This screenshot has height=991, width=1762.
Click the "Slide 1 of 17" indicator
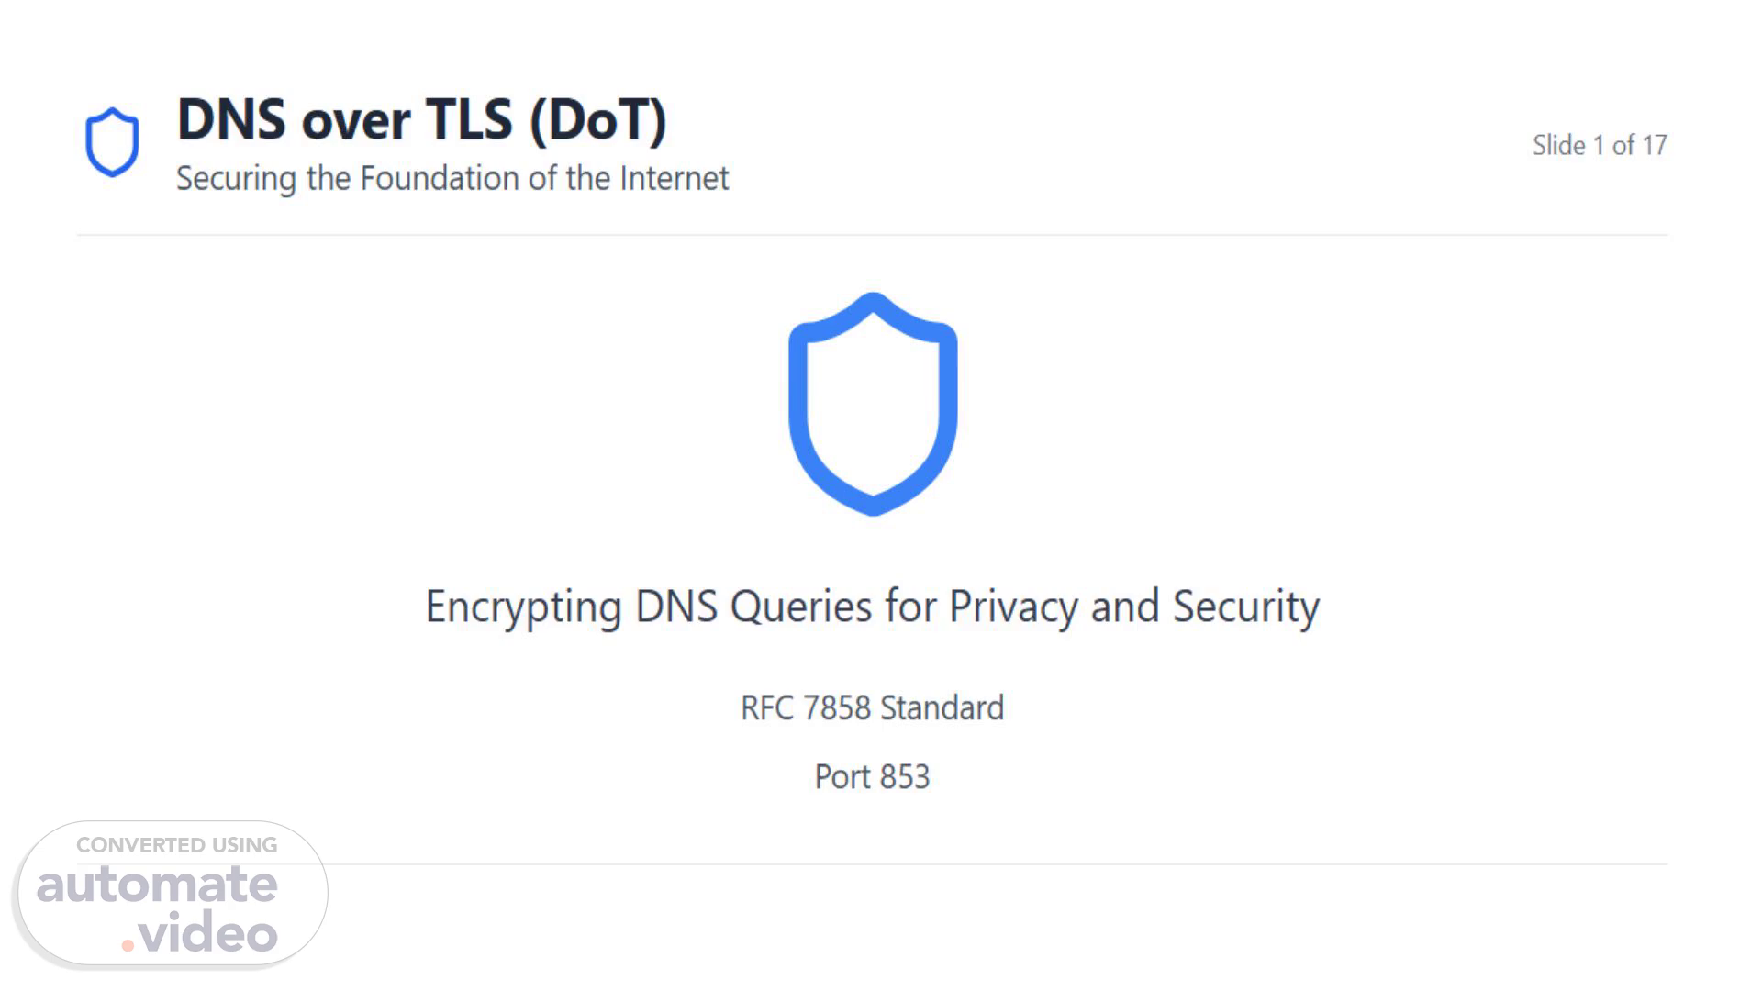pos(1599,145)
